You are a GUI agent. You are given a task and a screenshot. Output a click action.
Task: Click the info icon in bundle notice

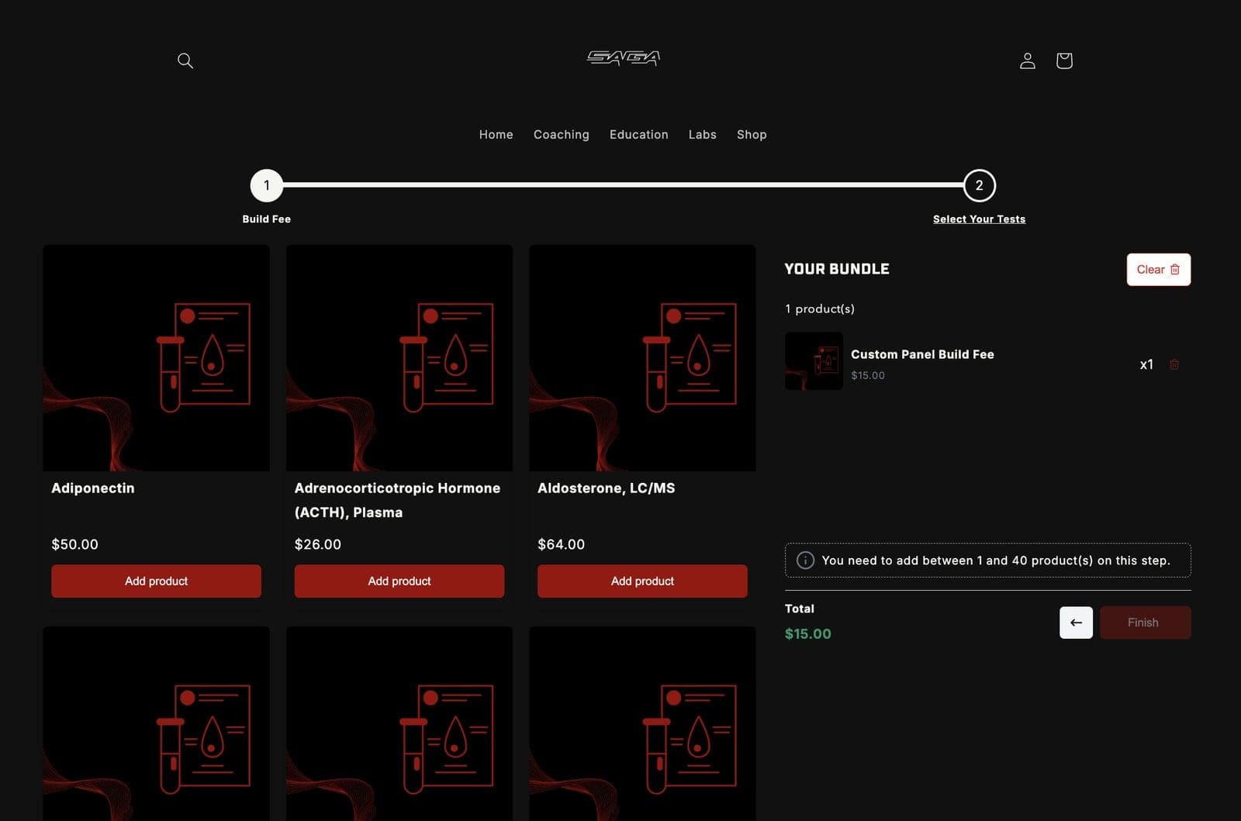805,560
